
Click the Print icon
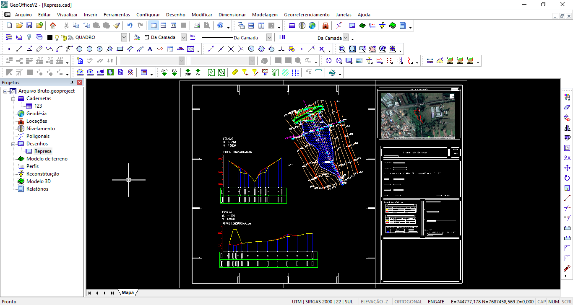(x=197, y=26)
